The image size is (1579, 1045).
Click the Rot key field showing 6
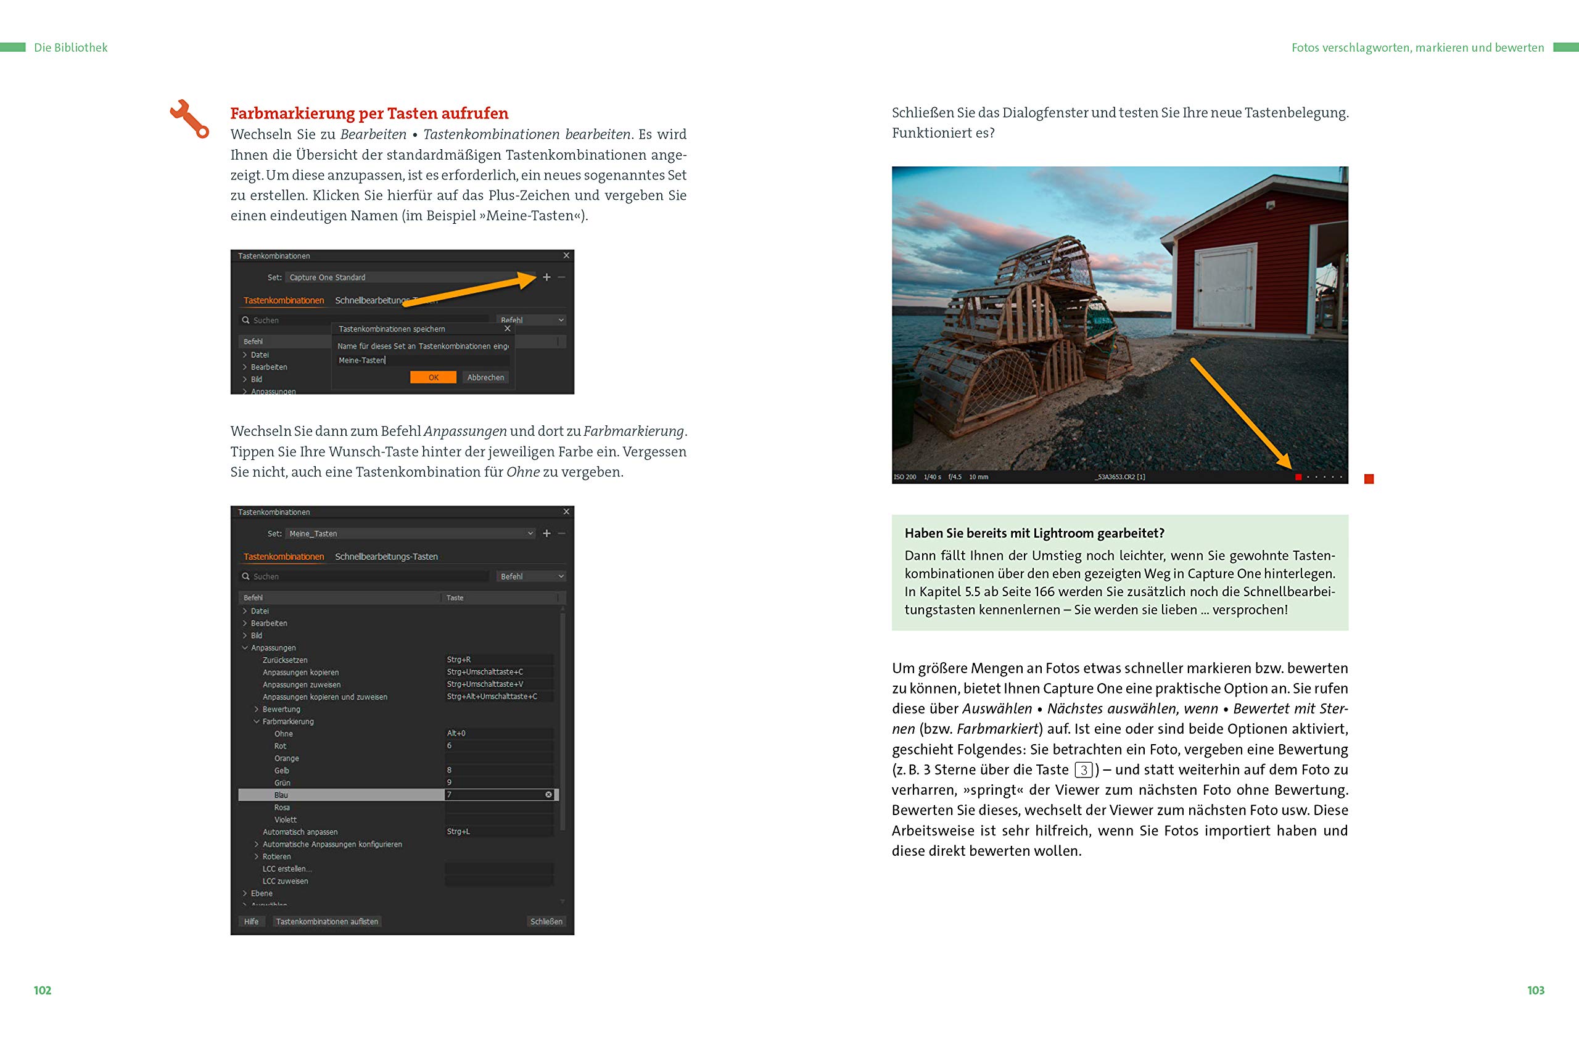(499, 746)
